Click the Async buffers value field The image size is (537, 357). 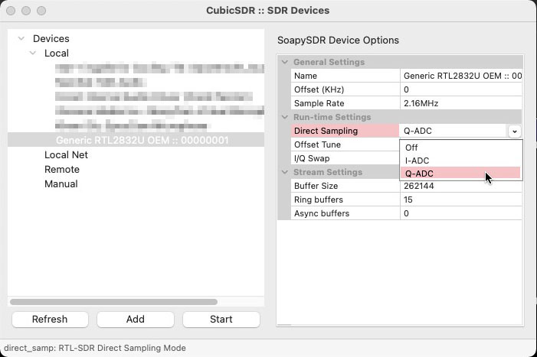coord(461,213)
